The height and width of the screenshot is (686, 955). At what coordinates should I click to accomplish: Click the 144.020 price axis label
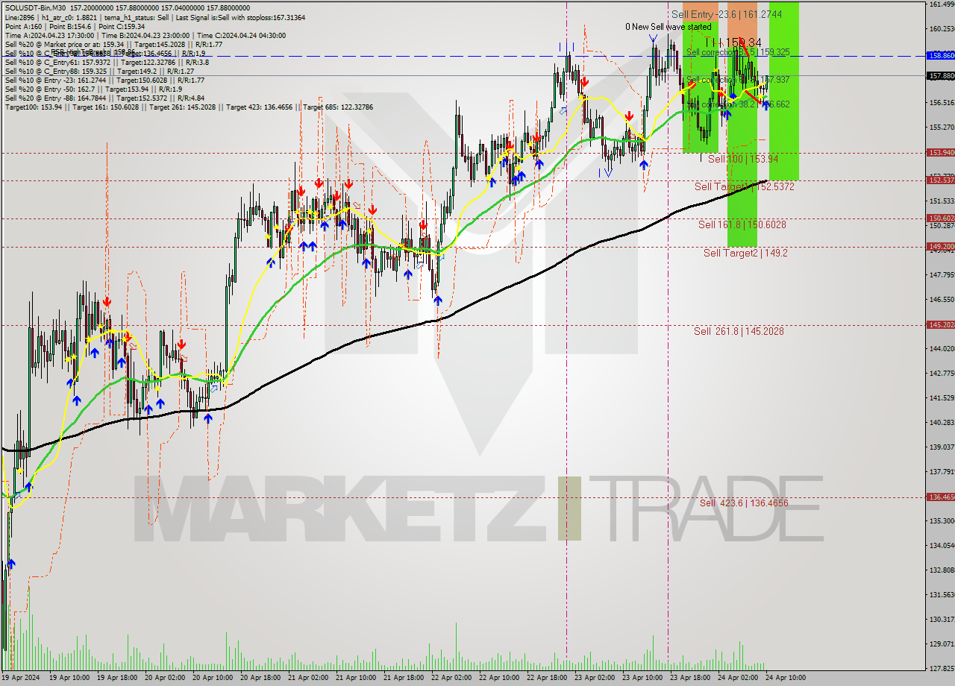pos(941,349)
